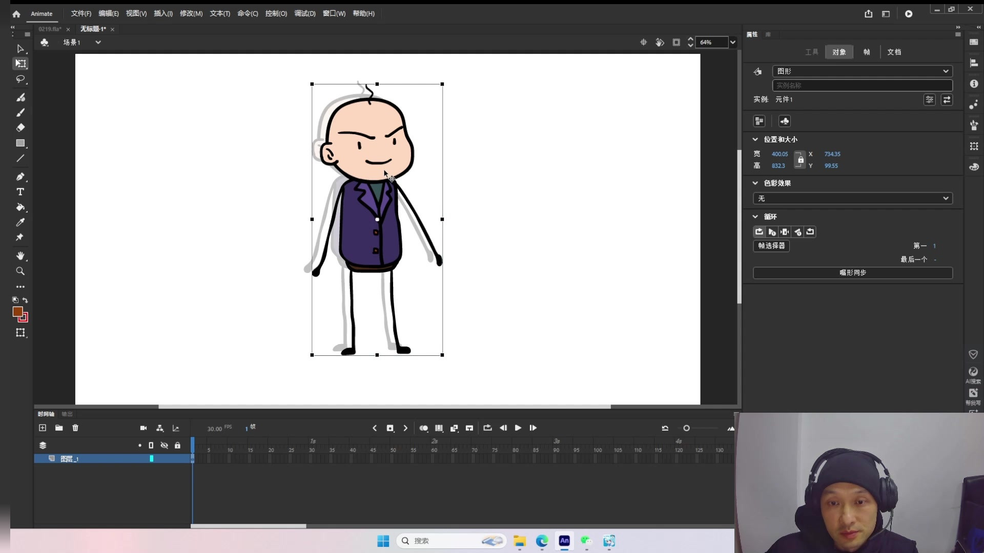Click the 嘴形同步 button

853,273
